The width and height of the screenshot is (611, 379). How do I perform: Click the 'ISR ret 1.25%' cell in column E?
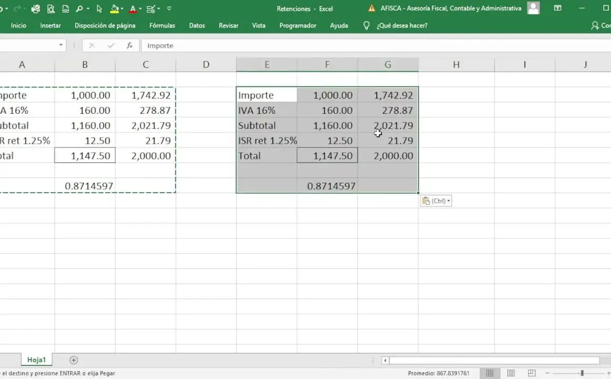click(x=267, y=141)
